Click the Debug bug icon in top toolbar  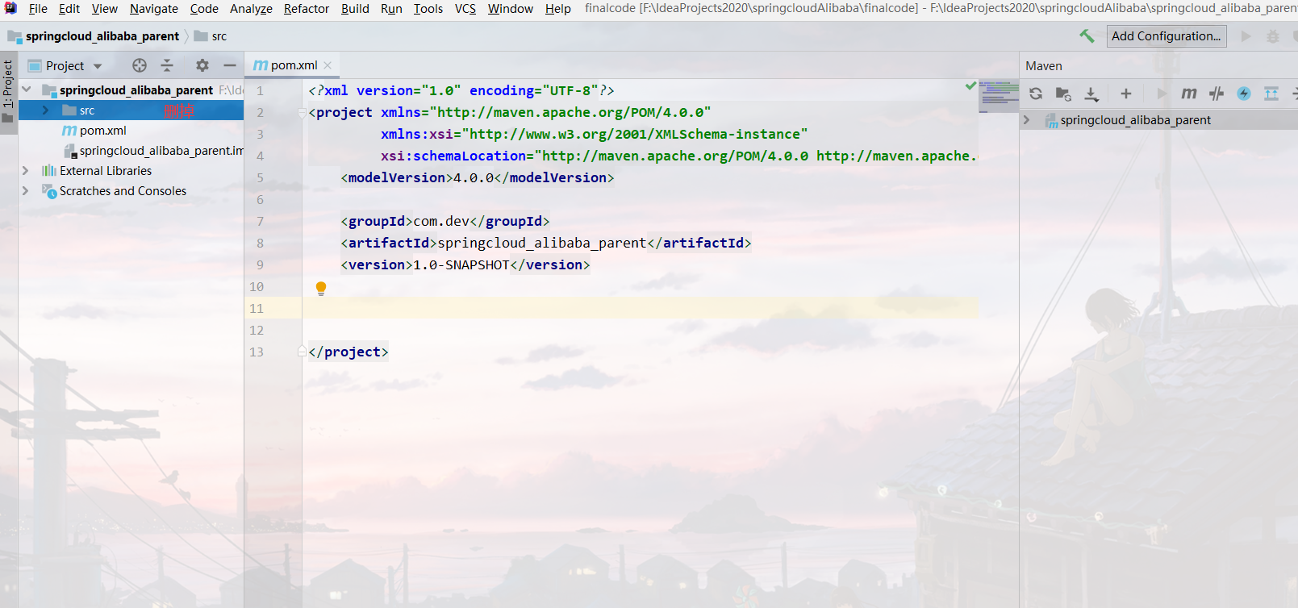pos(1273,36)
